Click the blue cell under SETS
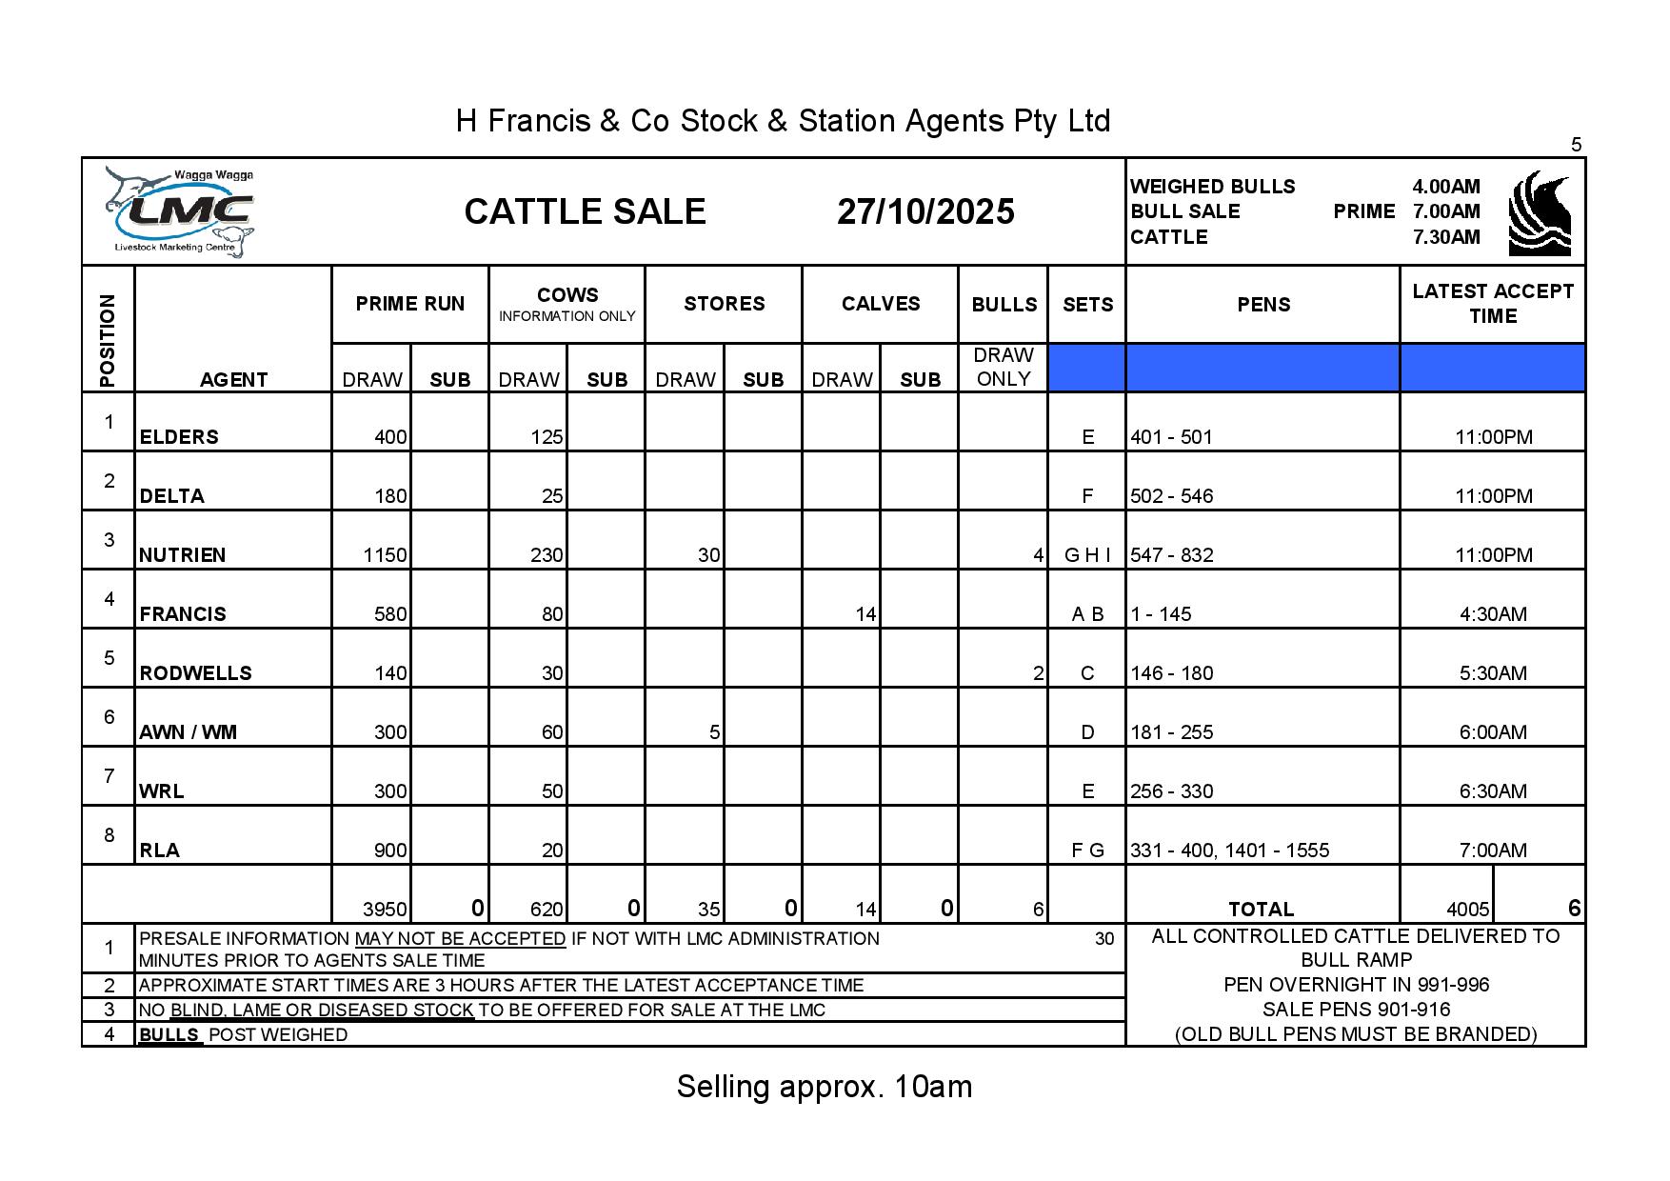Screen dimensions: 1670x1181 click(1086, 368)
